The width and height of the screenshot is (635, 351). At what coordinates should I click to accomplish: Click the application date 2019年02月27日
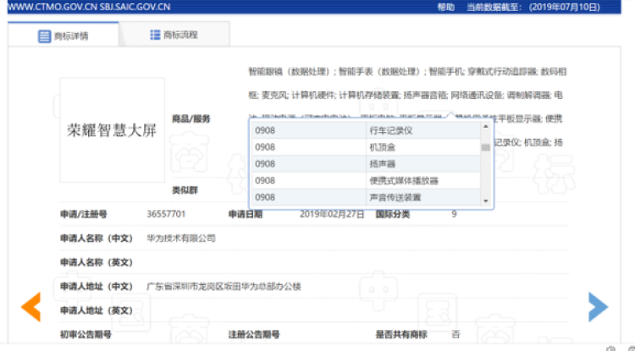(332, 214)
